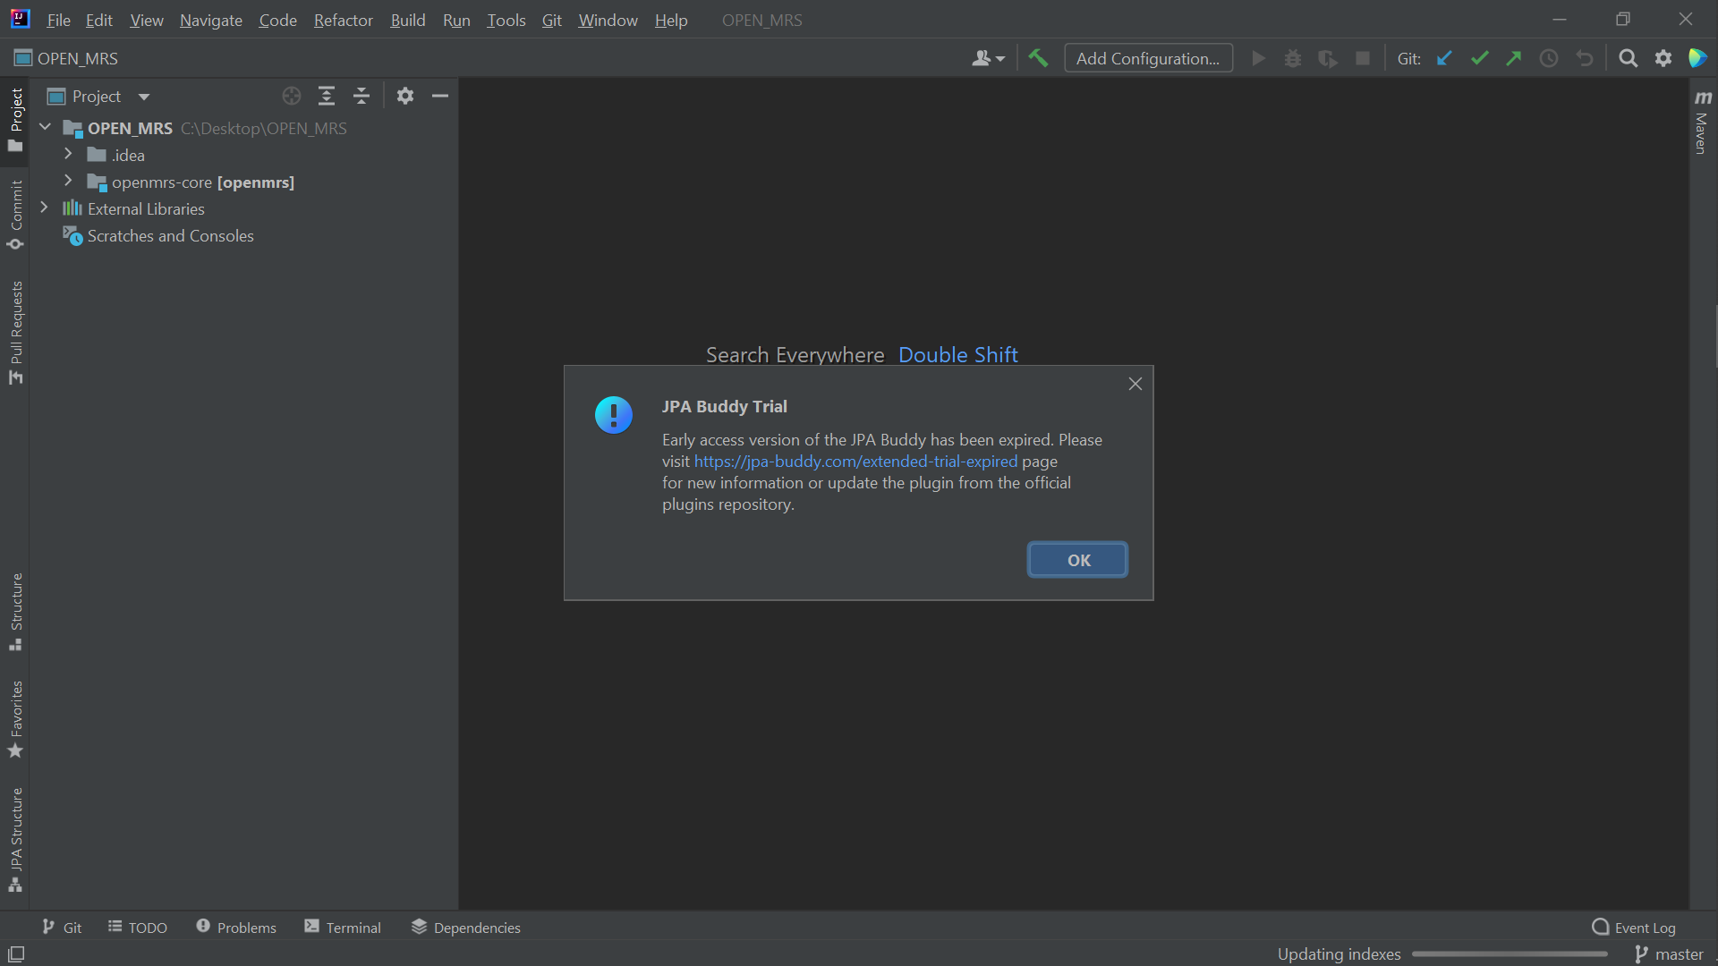Open the Terminal tool window tab
This screenshot has height=966, width=1718.
coord(343,928)
